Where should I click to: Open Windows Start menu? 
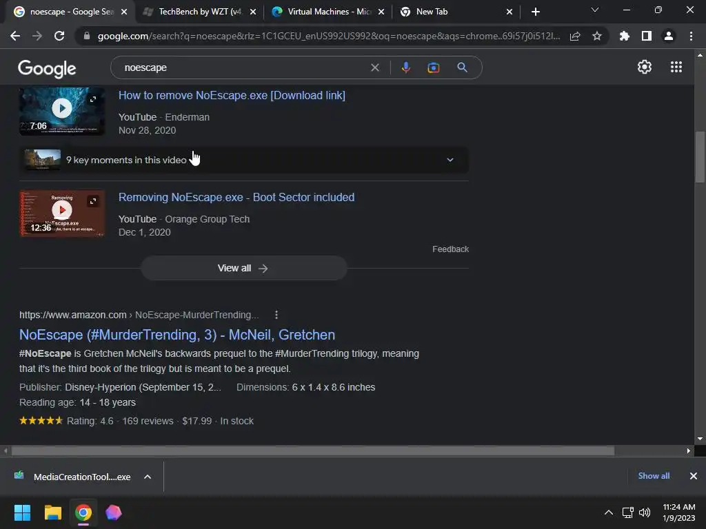[22, 512]
